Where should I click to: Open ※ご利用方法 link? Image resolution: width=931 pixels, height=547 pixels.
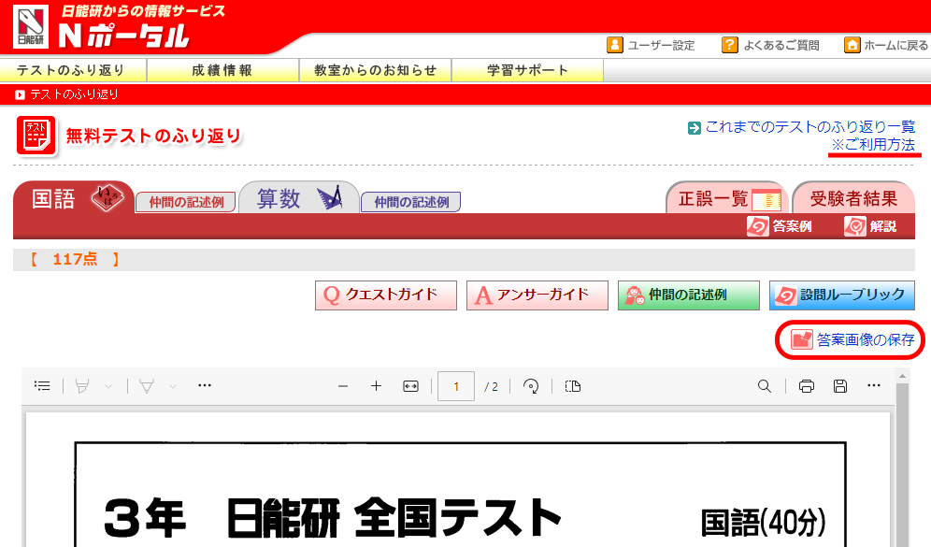(873, 145)
